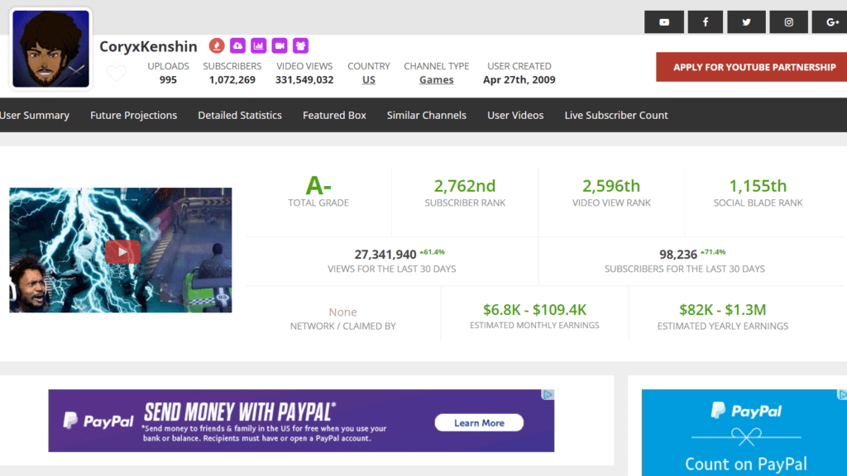The height and width of the screenshot is (476, 847).
Task: Click the CoryxKenshin channel name
Action: coord(148,46)
